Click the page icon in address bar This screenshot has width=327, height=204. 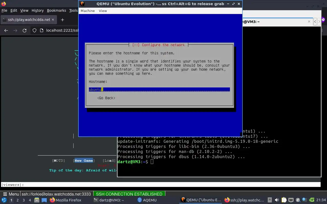(42, 31)
